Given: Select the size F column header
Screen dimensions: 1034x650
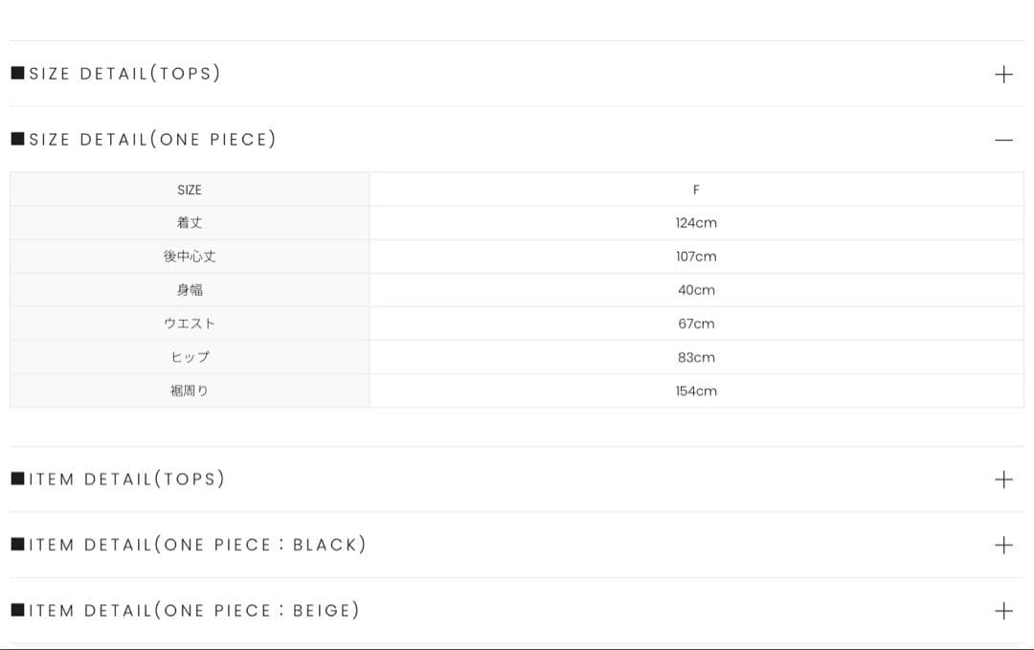Looking at the screenshot, I should click(x=696, y=190).
